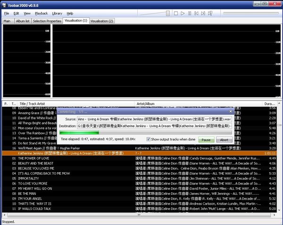Abort the conversion
The image size is (283, 225).
pyautogui.click(x=224, y=140)
